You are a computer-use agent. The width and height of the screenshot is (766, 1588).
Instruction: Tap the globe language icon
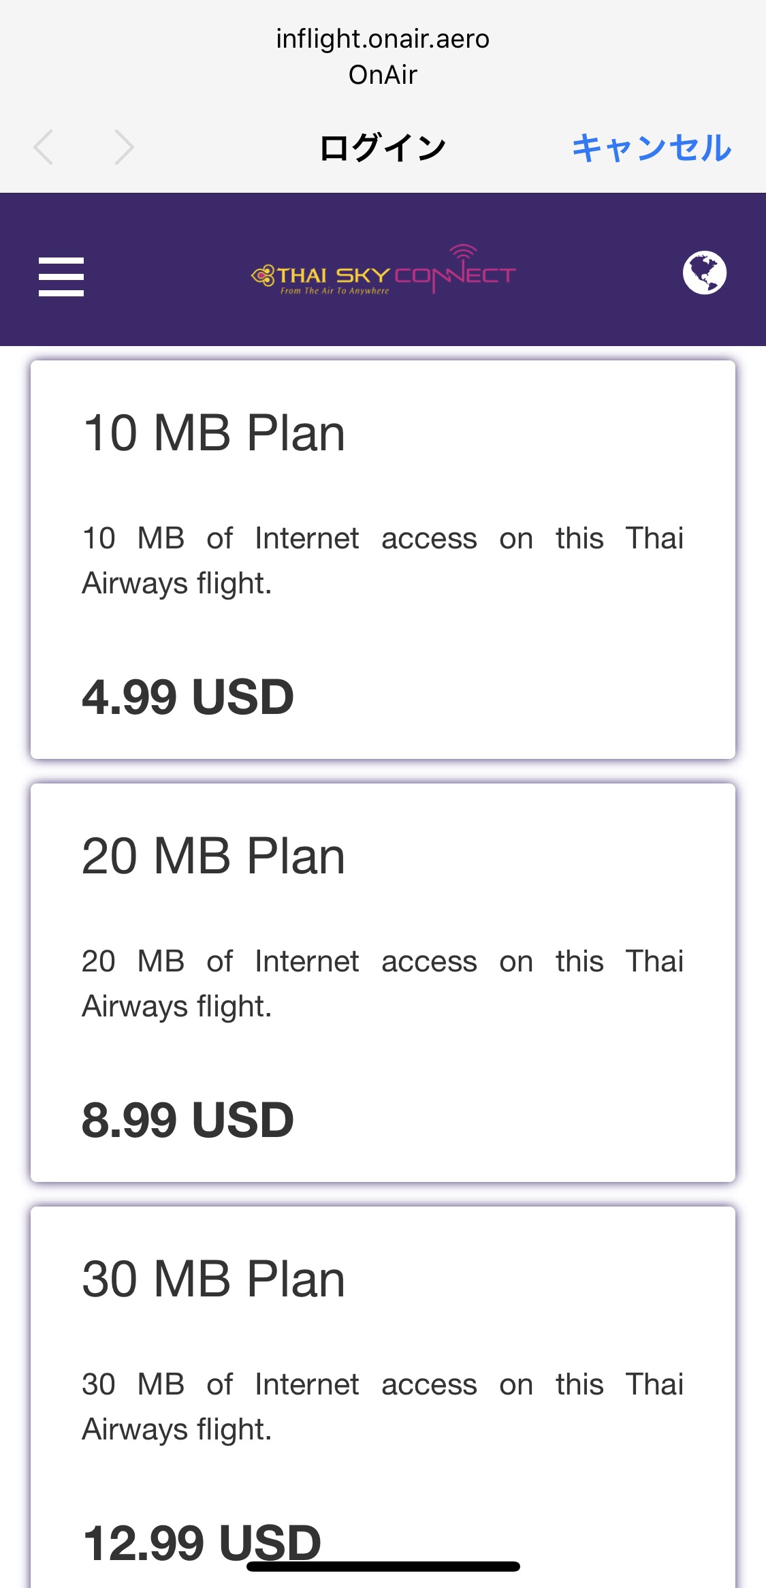(705, 273)
